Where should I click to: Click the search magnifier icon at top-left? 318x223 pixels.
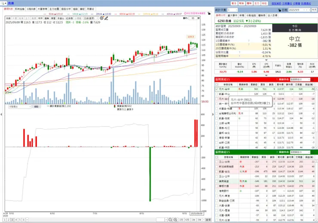(x=3, y=3)
